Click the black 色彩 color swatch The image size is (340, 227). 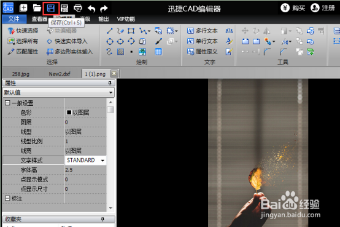point(69,112)
